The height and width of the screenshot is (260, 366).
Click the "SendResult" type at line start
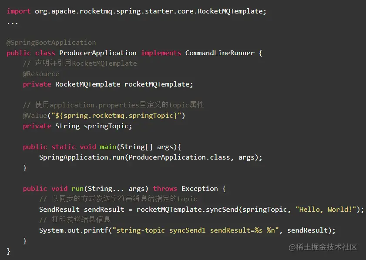coord(59,210)
